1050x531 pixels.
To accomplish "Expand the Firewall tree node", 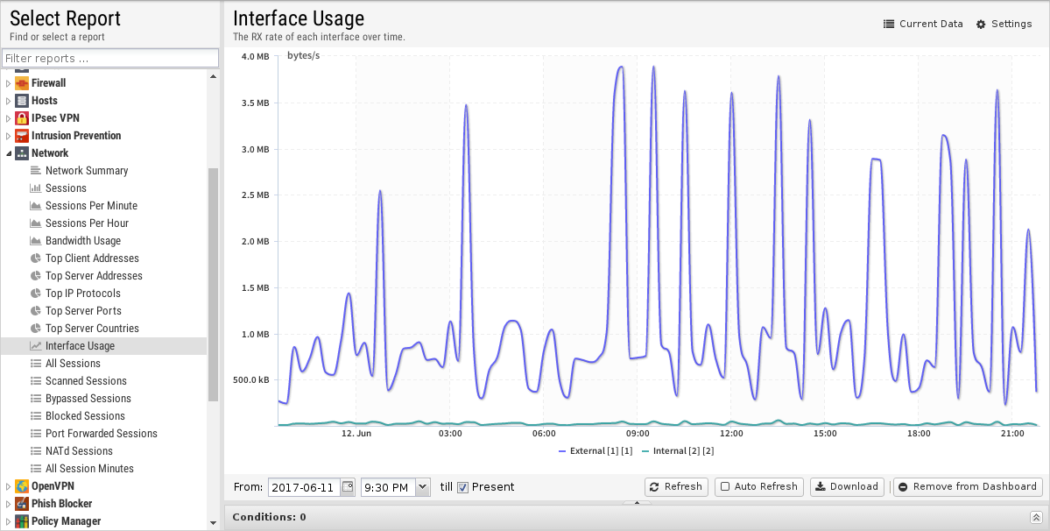I will coord(8,83).
